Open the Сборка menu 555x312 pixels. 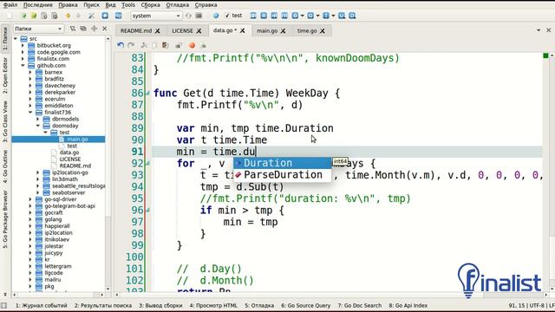[150, 5]
